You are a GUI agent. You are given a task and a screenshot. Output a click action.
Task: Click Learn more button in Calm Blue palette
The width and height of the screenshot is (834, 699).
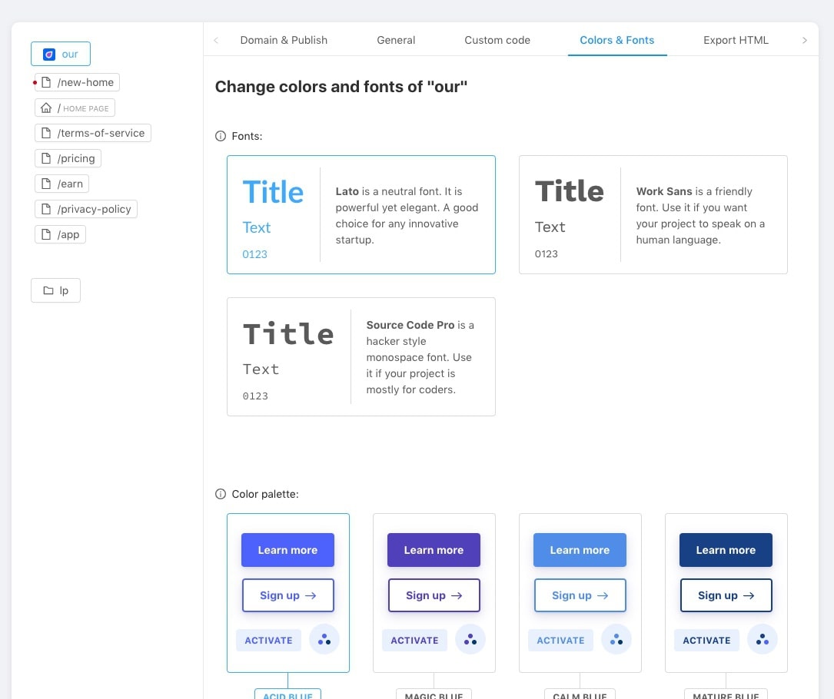[580, 550]
